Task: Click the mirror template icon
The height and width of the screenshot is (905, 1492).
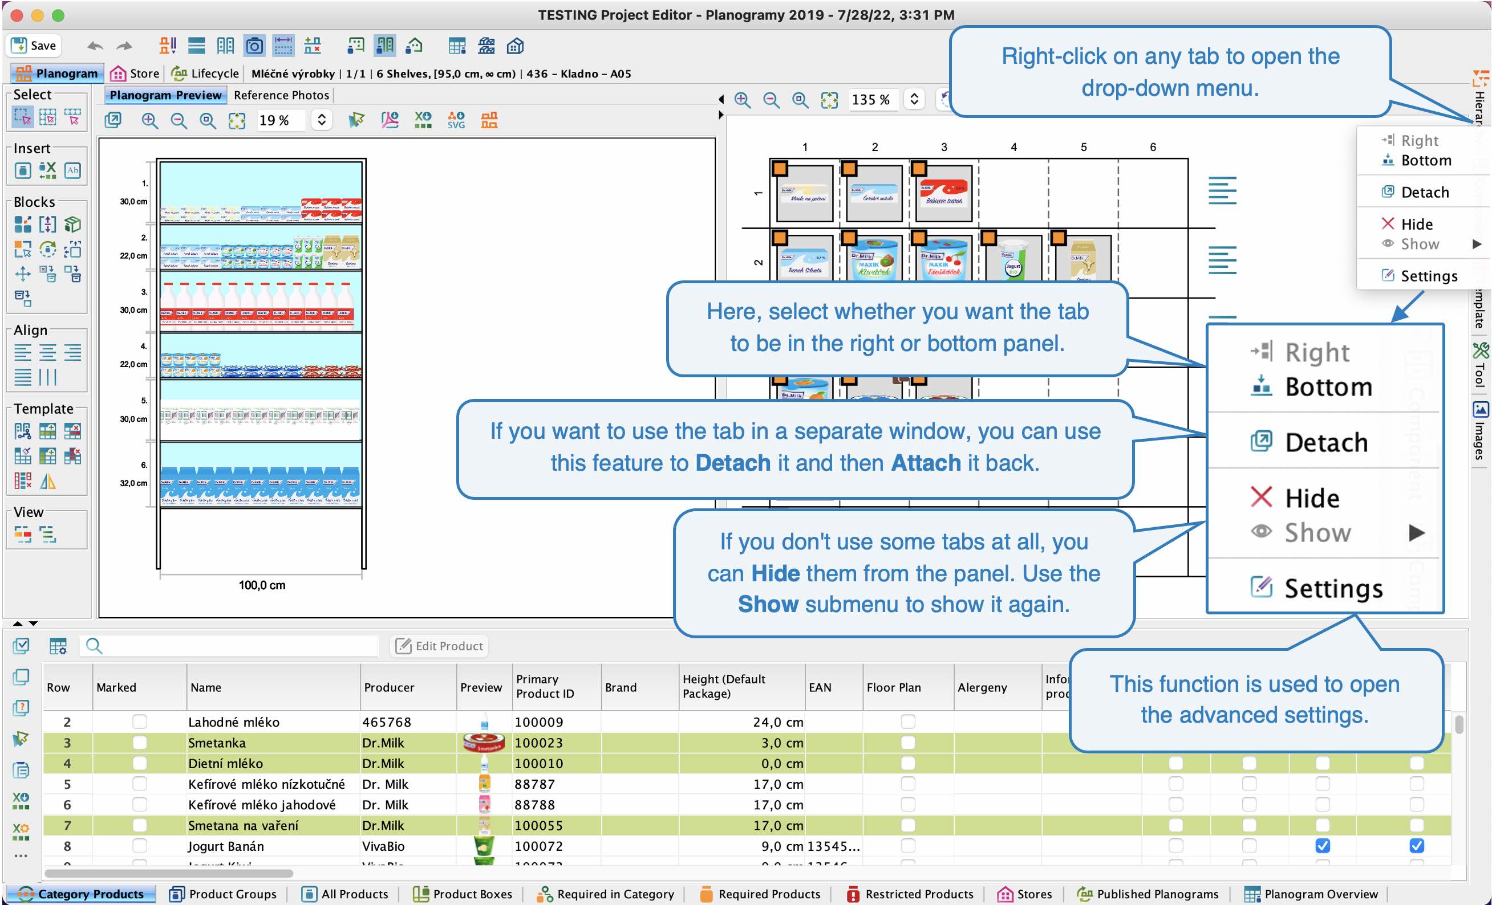Action: (x=48, y=482)
